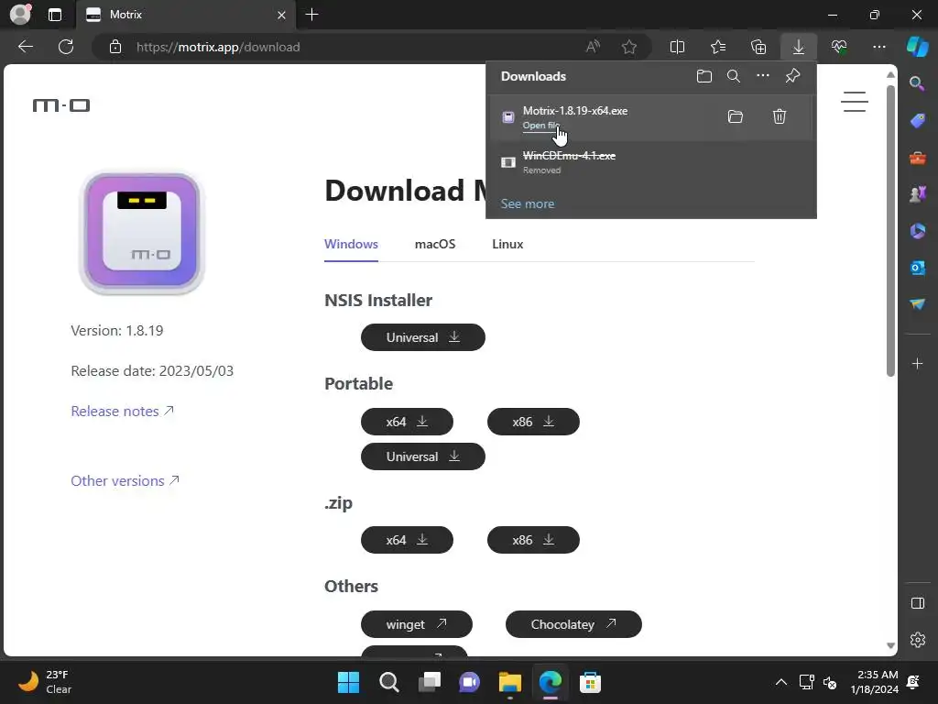Download .zip x86 build
Image resolution: width=938 pixels, height=704 pixels.
pos(533,540)
